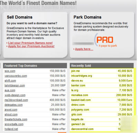138x133 pixels.
Task: Click inkcartridges.org in Recently Sold
Action: [x=81, y=76]
